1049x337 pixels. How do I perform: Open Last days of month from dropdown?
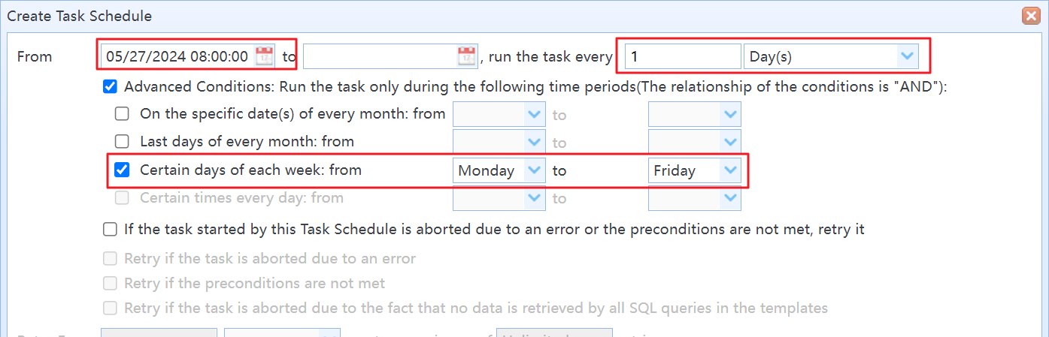click(x=535, y=142)
